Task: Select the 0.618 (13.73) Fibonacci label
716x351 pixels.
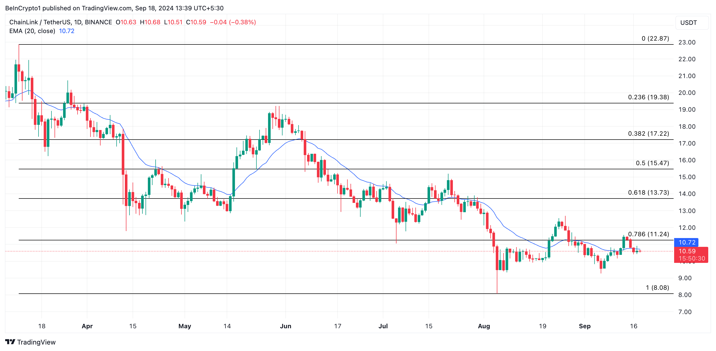Action: [648, 192]
